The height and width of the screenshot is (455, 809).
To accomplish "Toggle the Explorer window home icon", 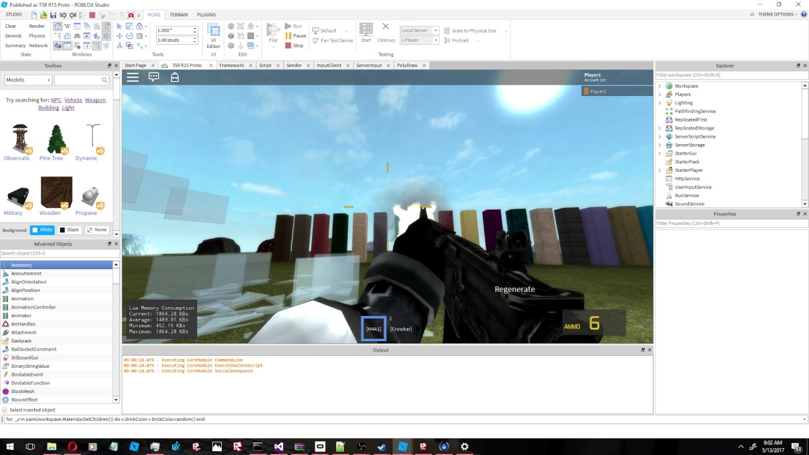I will pos(58,27).
